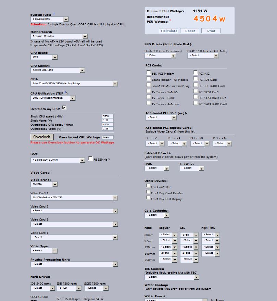
Task: Check the TV Tuner - Antenna checkbox
Action: 149,103
